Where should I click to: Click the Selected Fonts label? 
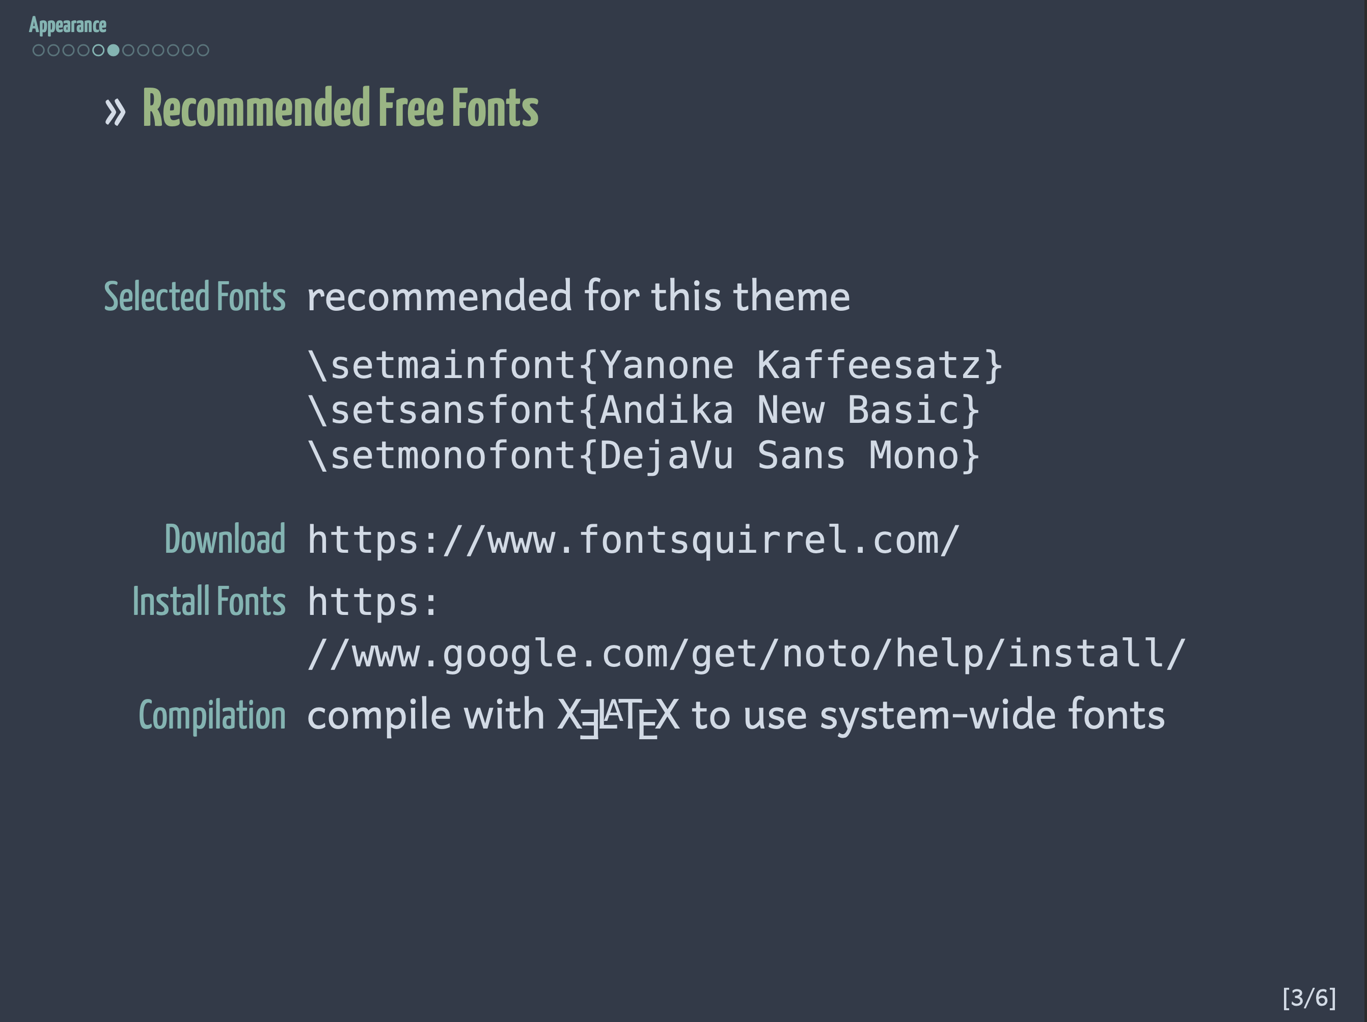[x=195, y=297]
